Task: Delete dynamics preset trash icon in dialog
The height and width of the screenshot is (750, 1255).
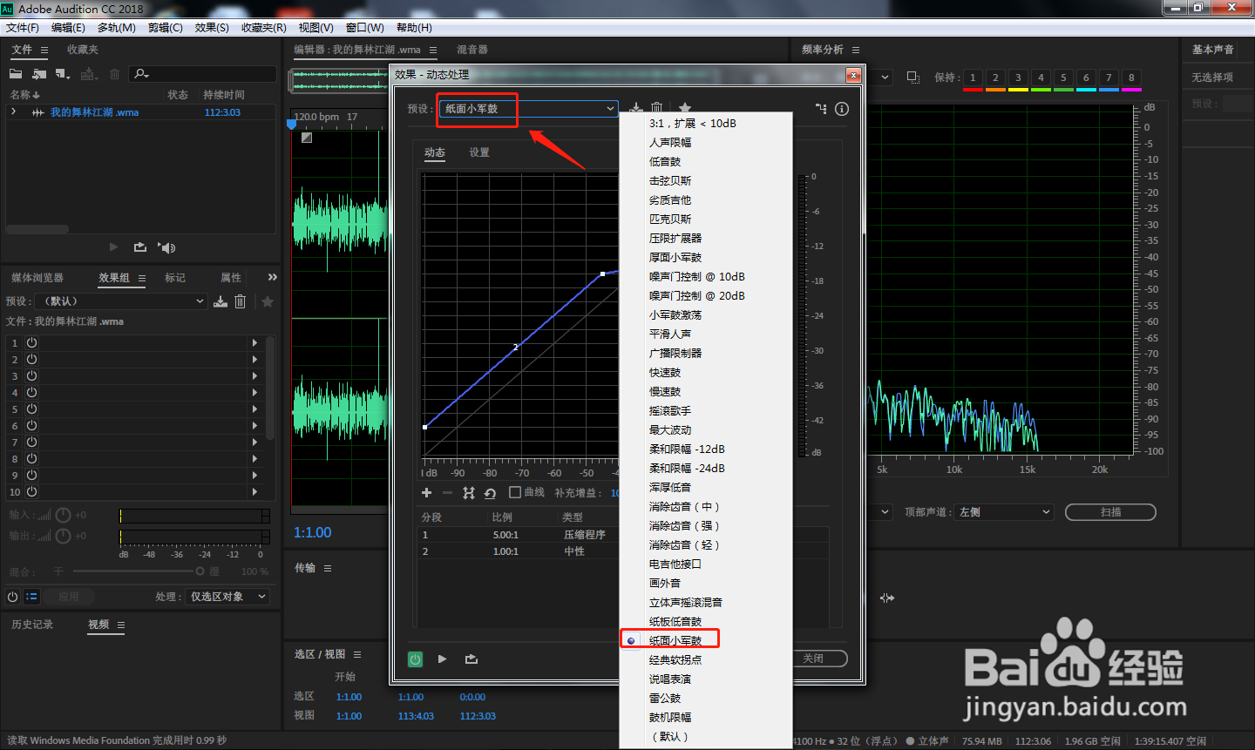Action: pos(657,108)
